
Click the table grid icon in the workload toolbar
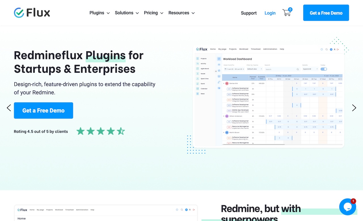point(219,76)
